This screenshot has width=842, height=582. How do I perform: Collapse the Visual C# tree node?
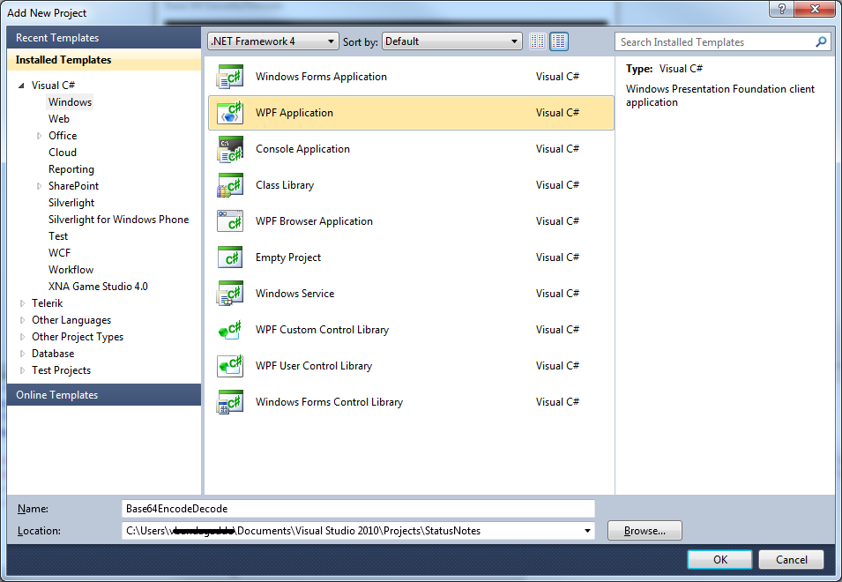(x=21, y=85)
